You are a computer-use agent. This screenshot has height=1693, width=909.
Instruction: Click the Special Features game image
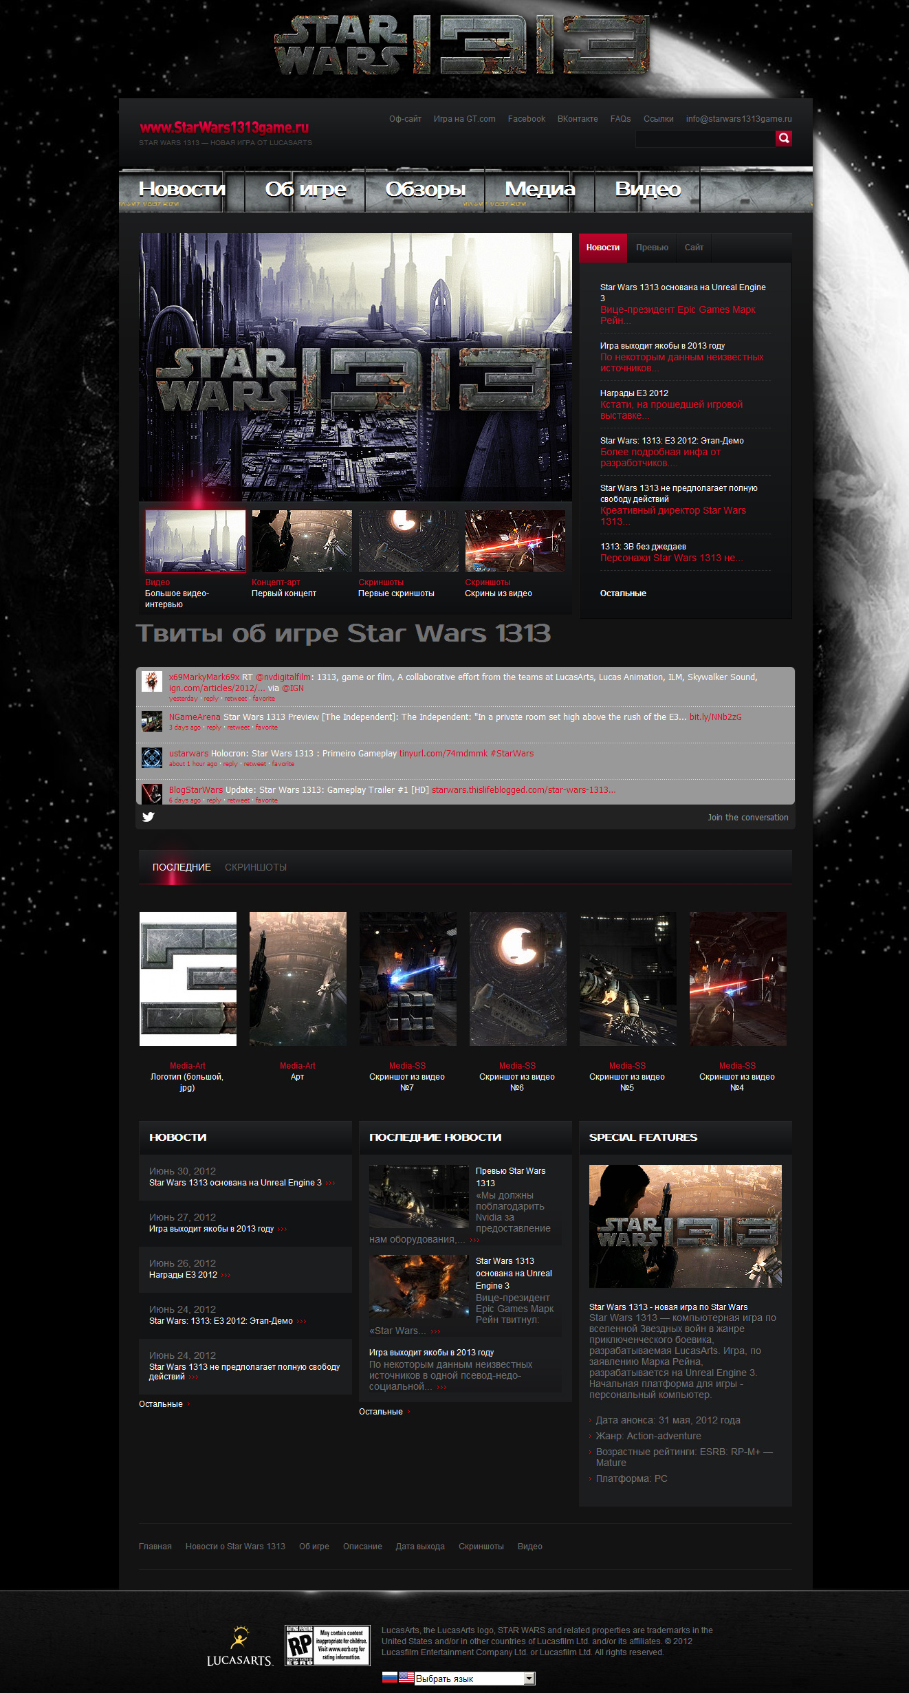point(686,1226)
